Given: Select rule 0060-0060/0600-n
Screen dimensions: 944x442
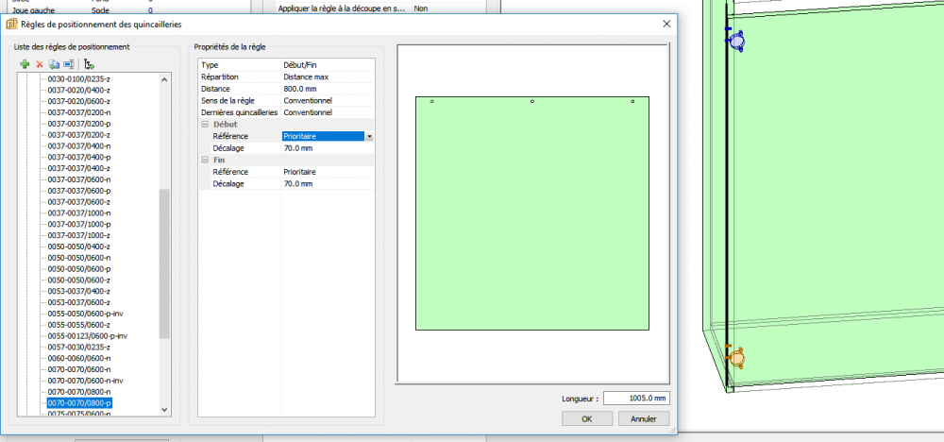Looking at the screenshot, I should (79, 358).
